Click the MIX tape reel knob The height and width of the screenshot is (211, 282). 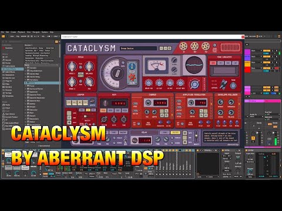tap(206, 46)
